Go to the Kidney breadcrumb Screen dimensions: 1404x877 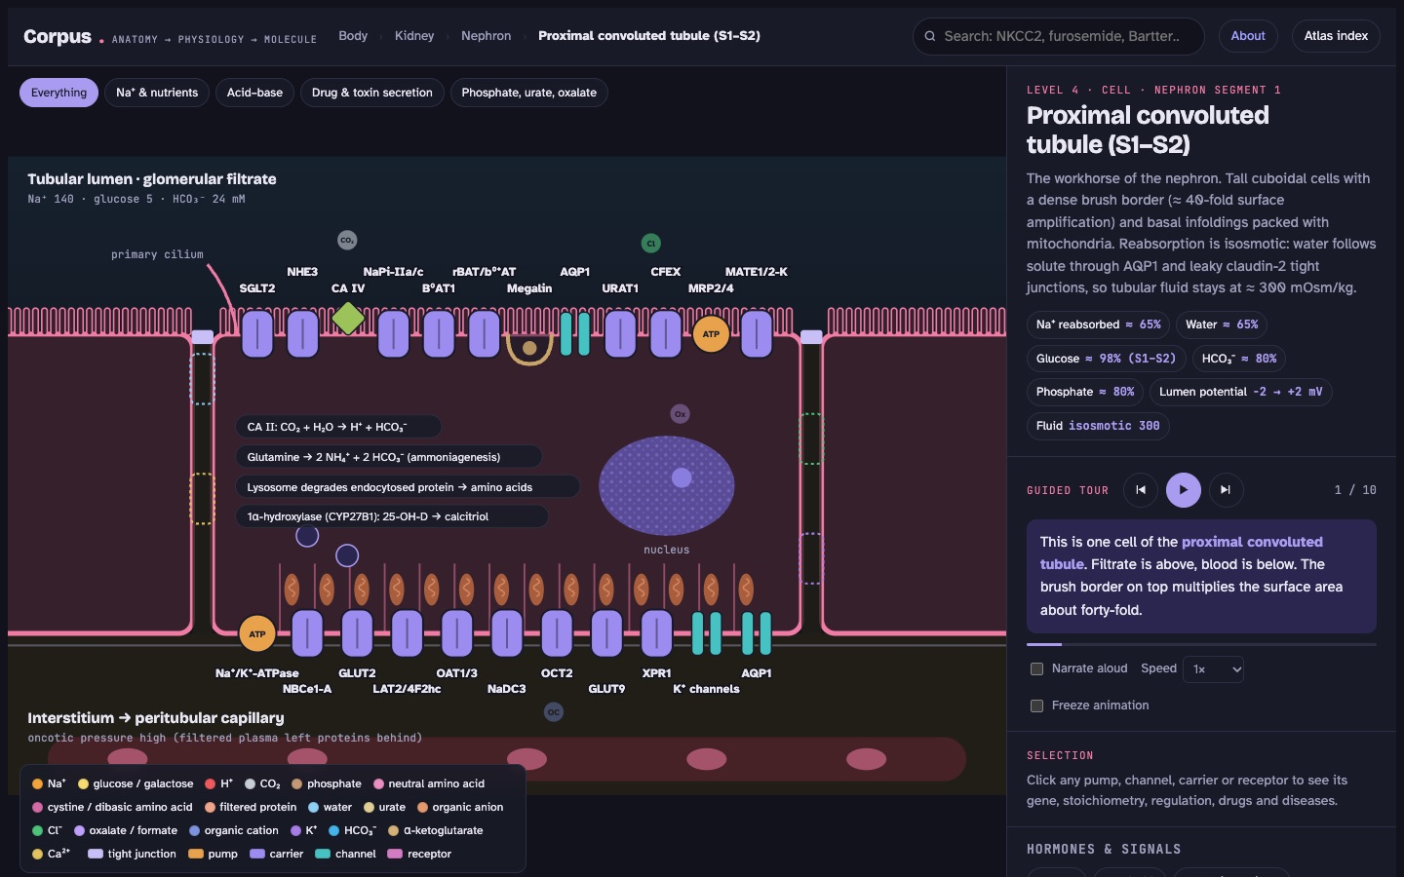pyautogui.click(x=414, y=36)
